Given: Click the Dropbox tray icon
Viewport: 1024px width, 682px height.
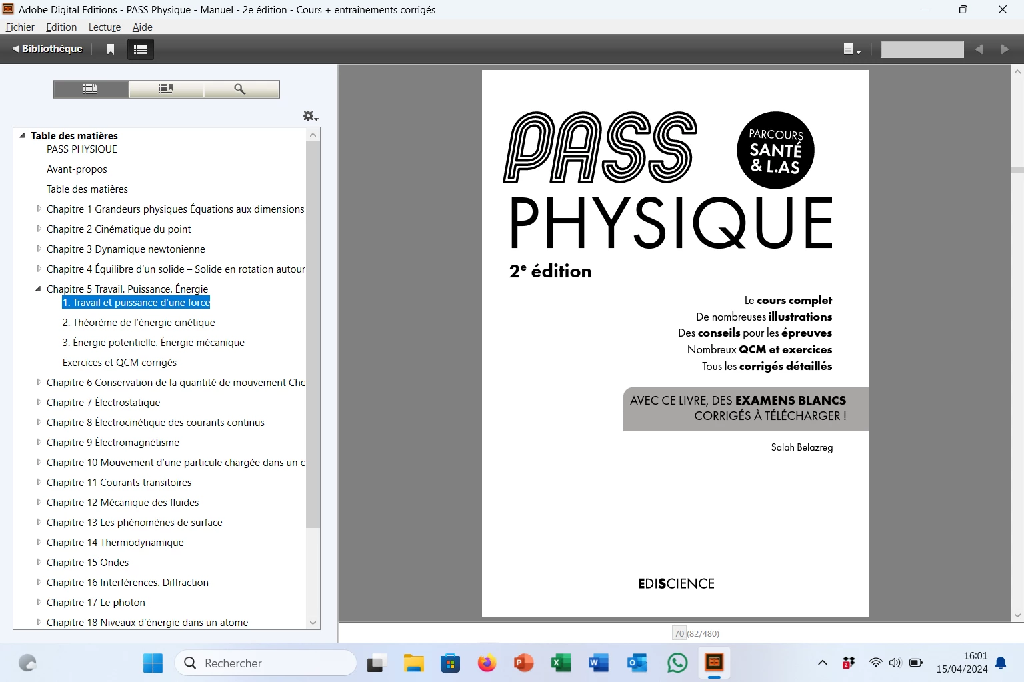Looking at the screenshot, I should click(x=849, y=663).
